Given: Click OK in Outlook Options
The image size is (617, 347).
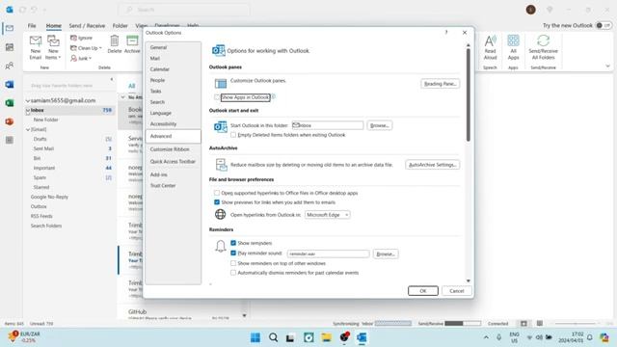Looking at the screenshot, I should coord(423,291).
